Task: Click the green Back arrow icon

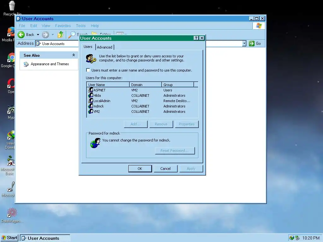Action: coord(21,35)
